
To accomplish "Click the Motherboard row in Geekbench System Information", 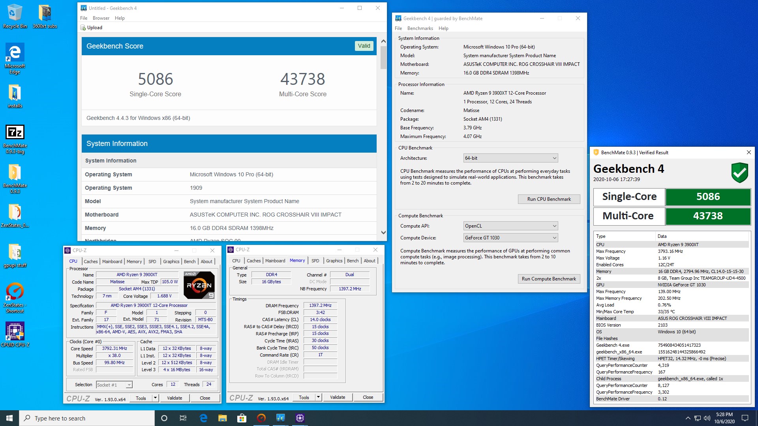I will [229, 215].
